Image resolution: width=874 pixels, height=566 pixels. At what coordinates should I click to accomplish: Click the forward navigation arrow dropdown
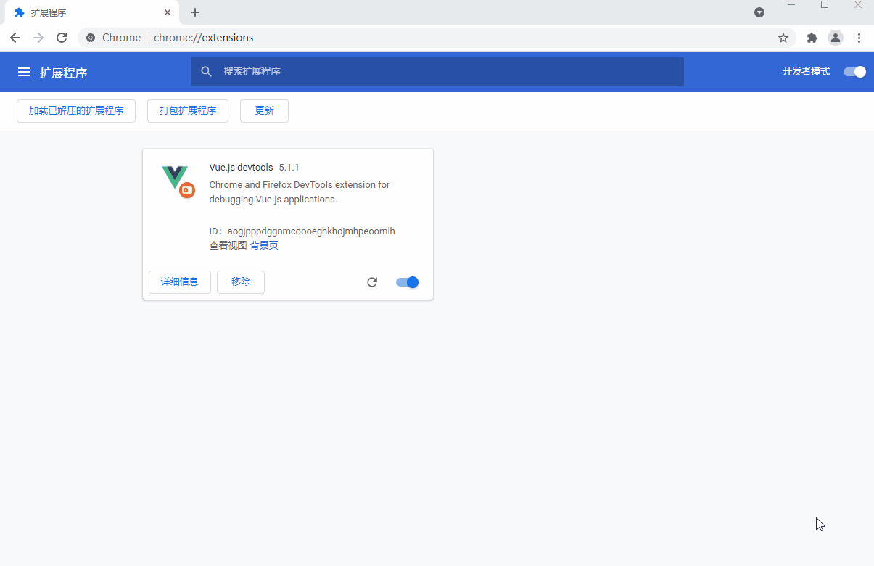pyautogui.click(x=38, y=38)
